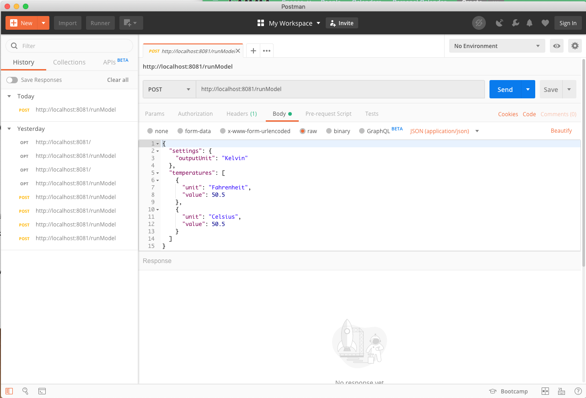This screenshot has width=586, height=398.
Task: Click the heart icon in header
Action: [545, 23]
